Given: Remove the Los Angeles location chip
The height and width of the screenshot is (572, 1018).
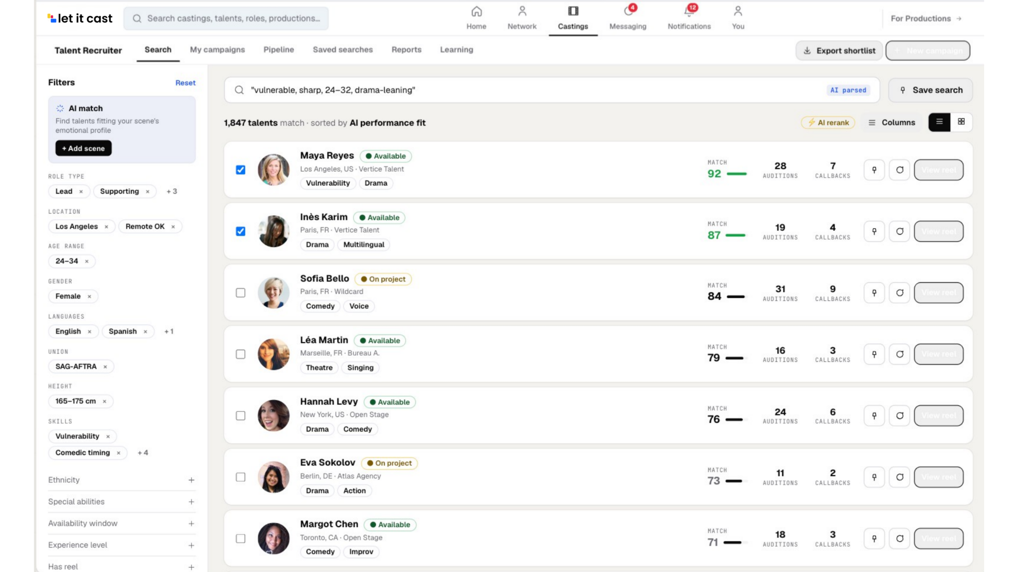Looking at the screenshot, I should coord(106,227).
